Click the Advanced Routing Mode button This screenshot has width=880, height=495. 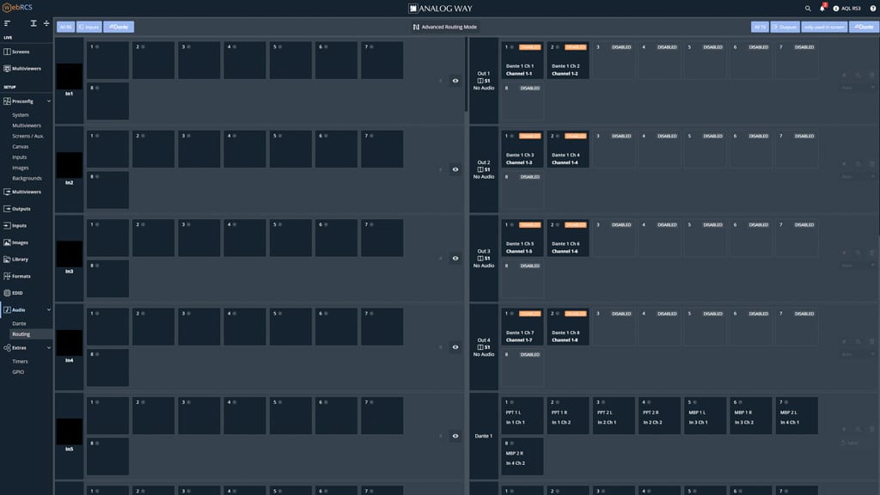(x=444, y=27)
